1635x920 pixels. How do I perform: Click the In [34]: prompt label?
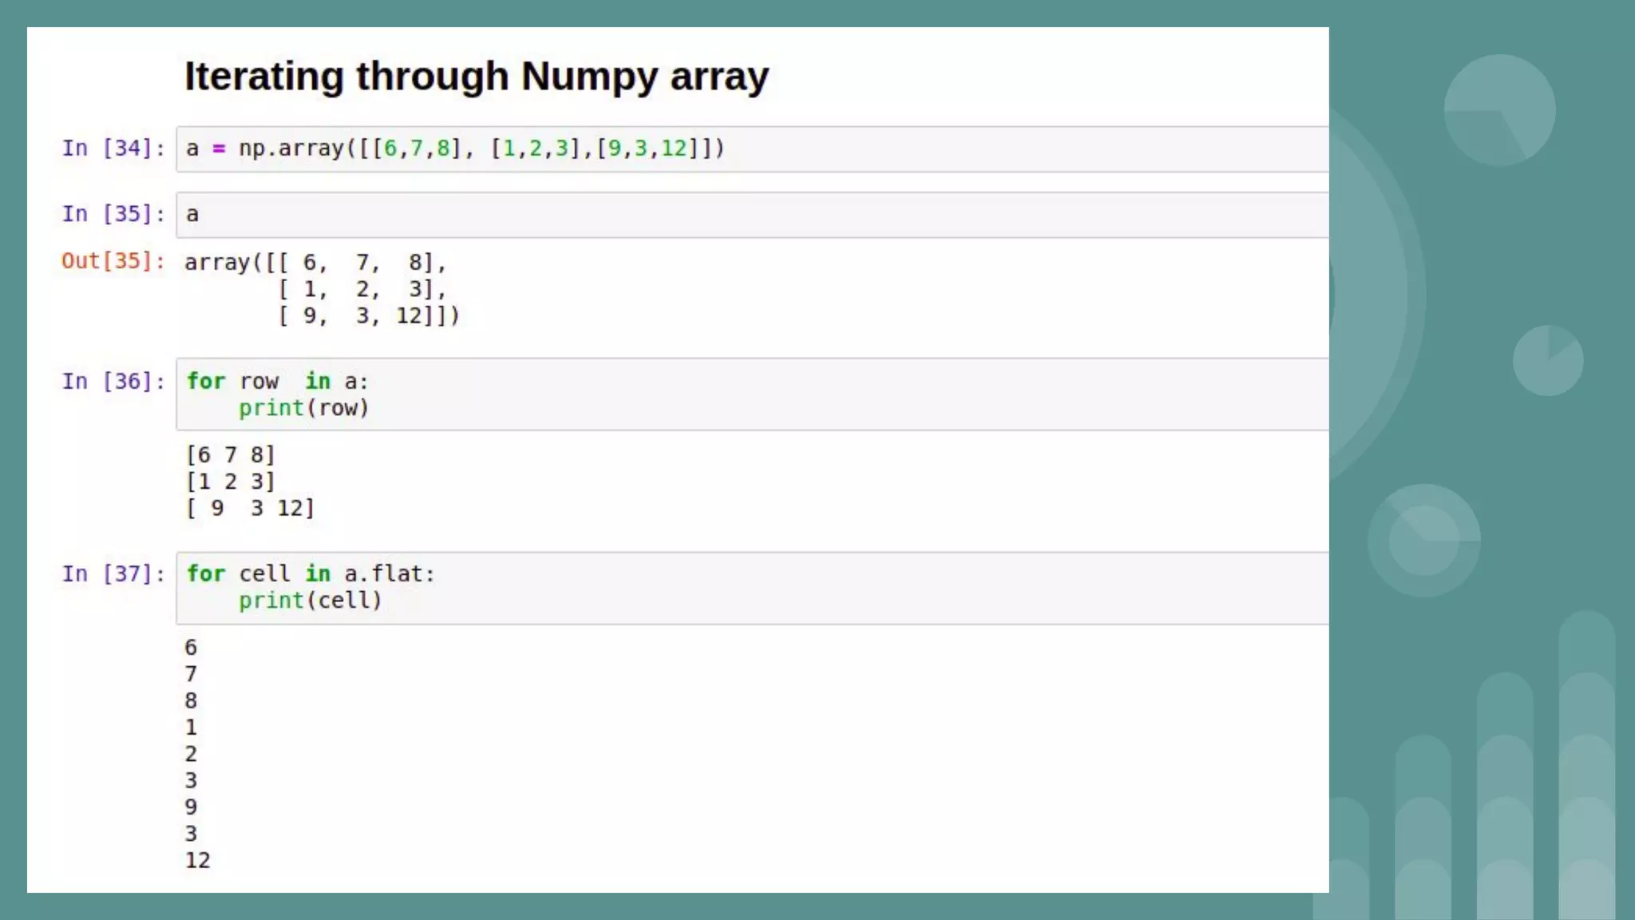point(113,149)
